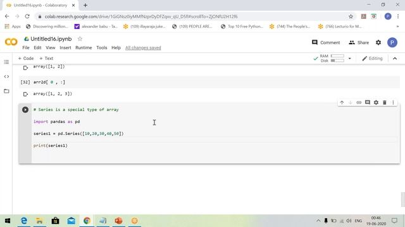Open the Edit menu
405x227 pixels.
pyautogui.click(x=37, y=48)
